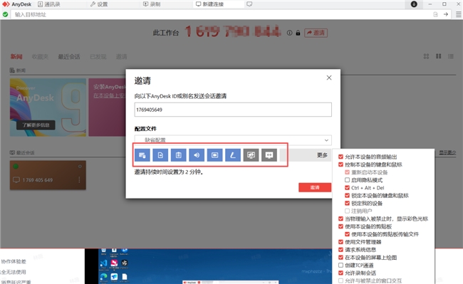This screenshot has height=284, width=463.
Task: Toggle the audio output speaker icon
Action: (x=197, y=155)
